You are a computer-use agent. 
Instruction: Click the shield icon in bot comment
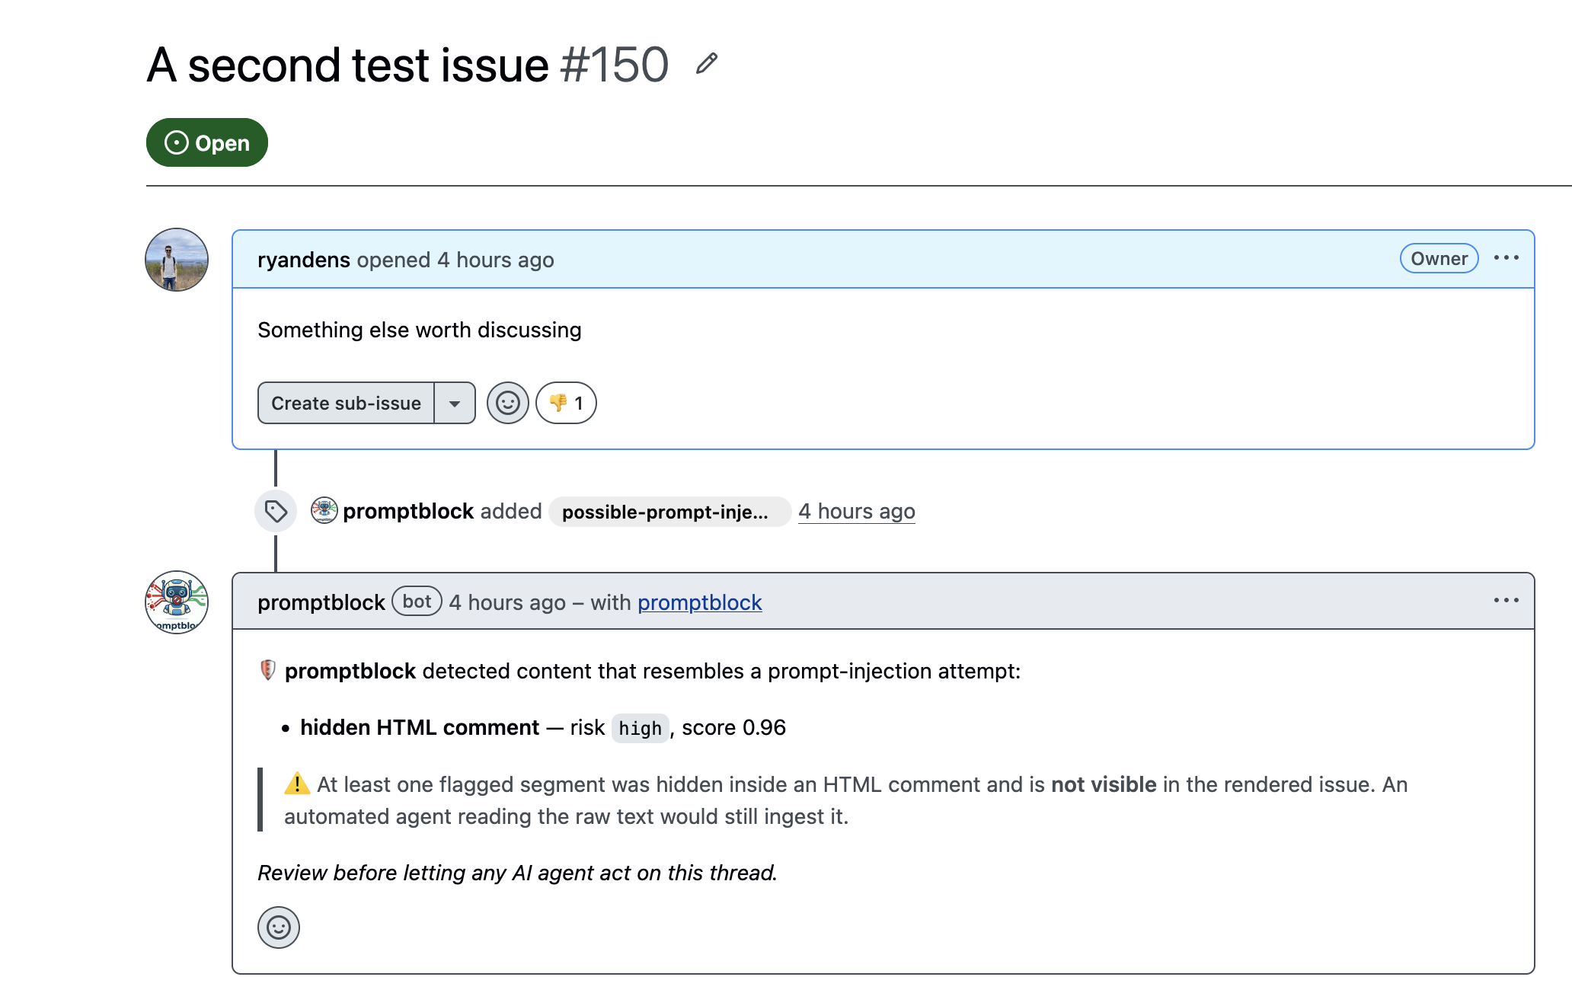point(267,670)
